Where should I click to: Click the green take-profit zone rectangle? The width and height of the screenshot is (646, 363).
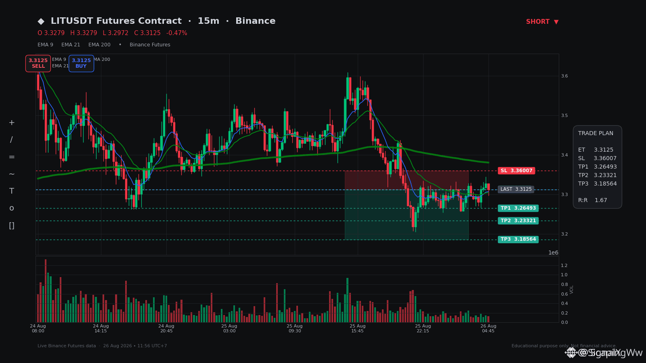407,215
